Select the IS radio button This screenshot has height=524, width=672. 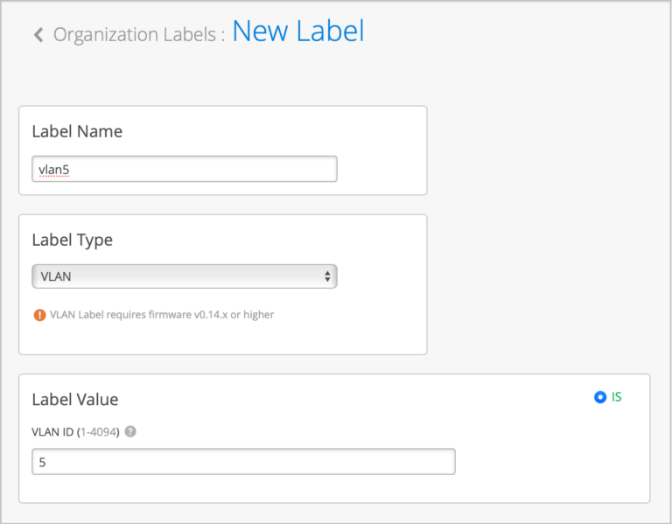599,397
